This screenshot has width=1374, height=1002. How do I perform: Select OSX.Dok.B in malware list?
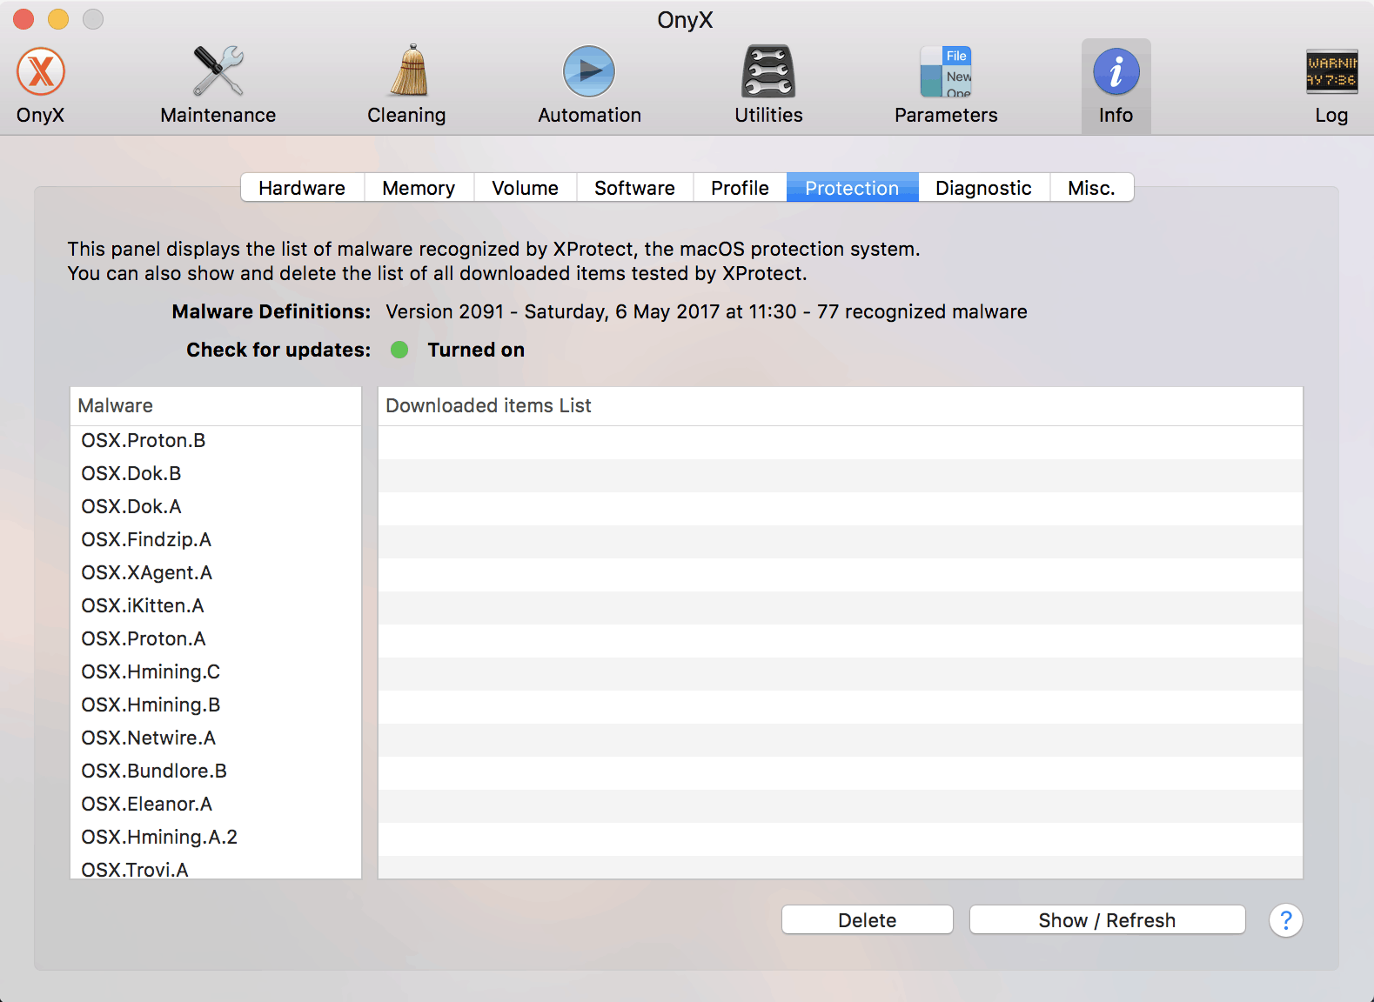[x=216, y=474]
